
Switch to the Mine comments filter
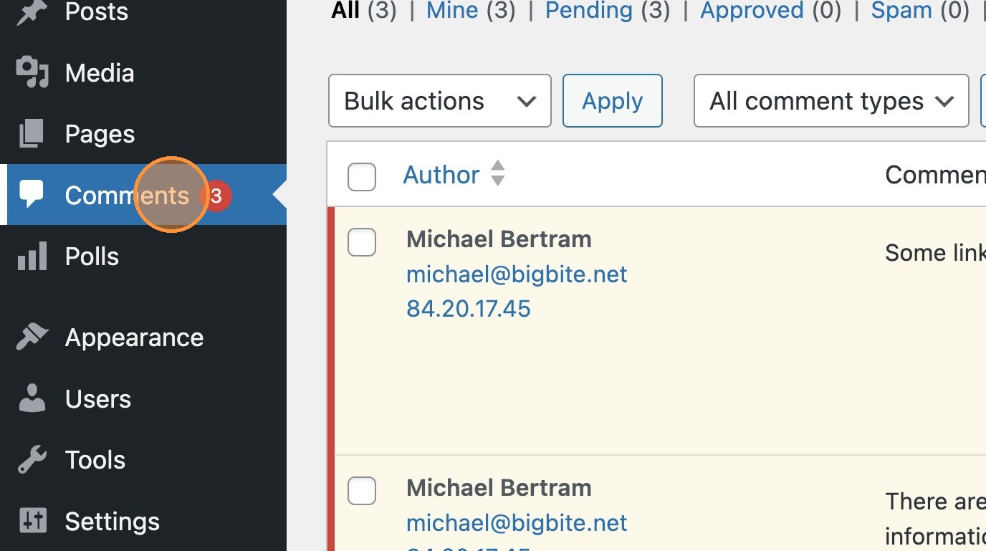pos(453,11)
